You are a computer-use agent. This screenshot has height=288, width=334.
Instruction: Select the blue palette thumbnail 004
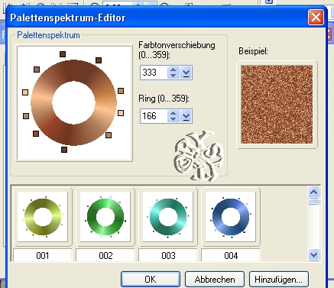231,216
